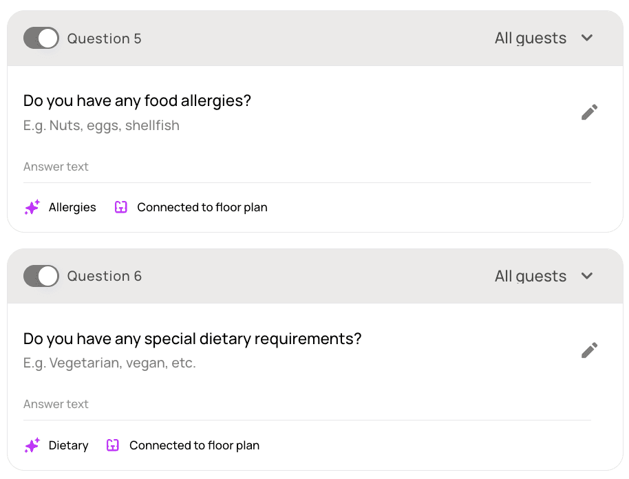Expand Question 6 All guests chevron

click(x=587, y=277)
